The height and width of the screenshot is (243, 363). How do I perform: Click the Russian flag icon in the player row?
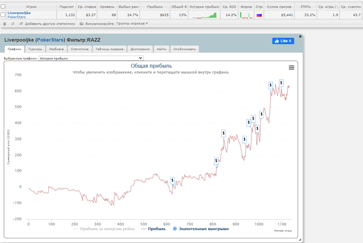(259, 15)
